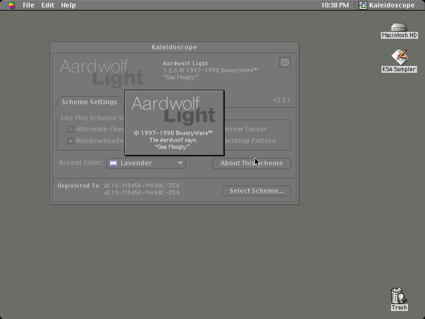Click the About This Scheme button
Image resolution: width=425 pixels, height=319 pixels.
[x=251, y=163]
